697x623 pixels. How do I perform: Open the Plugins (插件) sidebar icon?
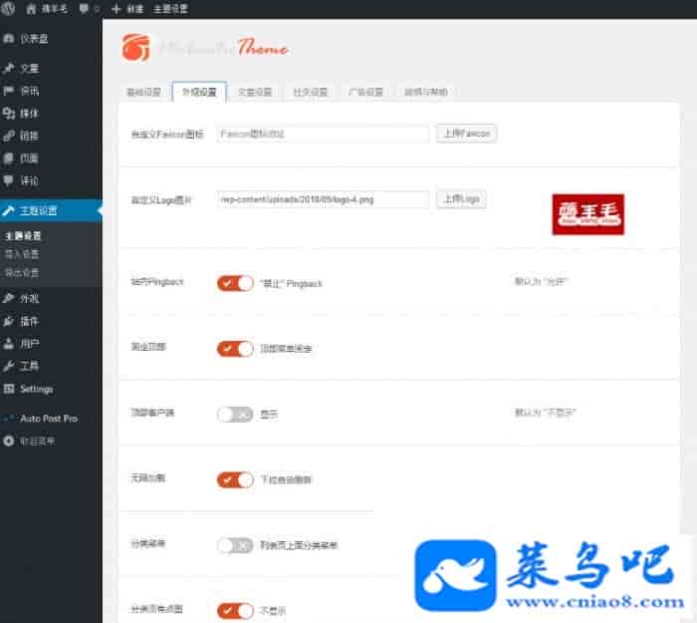click(9, 321)
